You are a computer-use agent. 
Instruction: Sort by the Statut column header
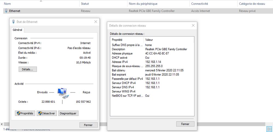click(85, 4)
